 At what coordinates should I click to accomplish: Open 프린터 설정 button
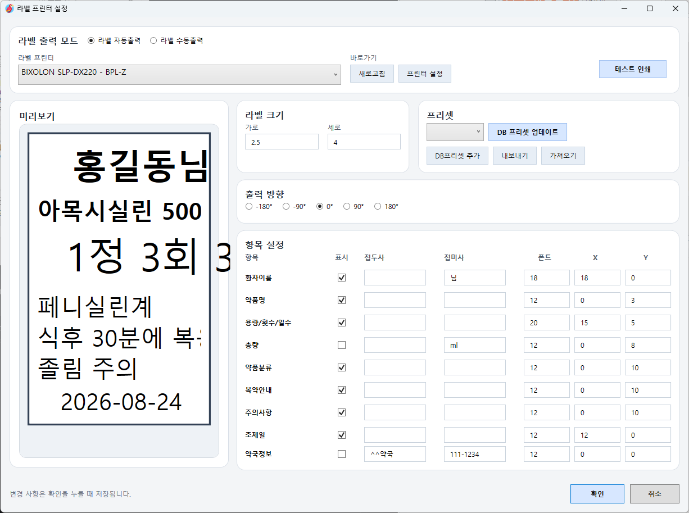pyautogui.click(x=425, y=74)
